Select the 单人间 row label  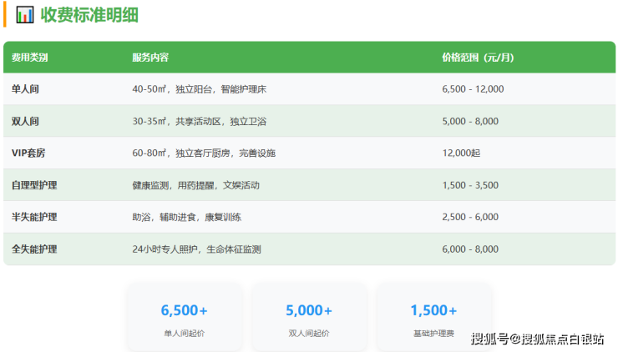point(26,89)
